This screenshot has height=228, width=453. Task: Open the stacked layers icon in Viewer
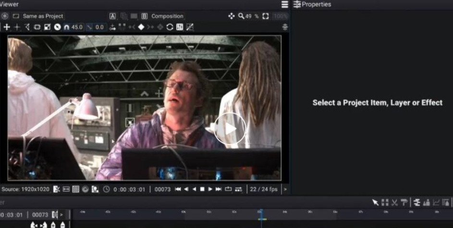[285, 27]
